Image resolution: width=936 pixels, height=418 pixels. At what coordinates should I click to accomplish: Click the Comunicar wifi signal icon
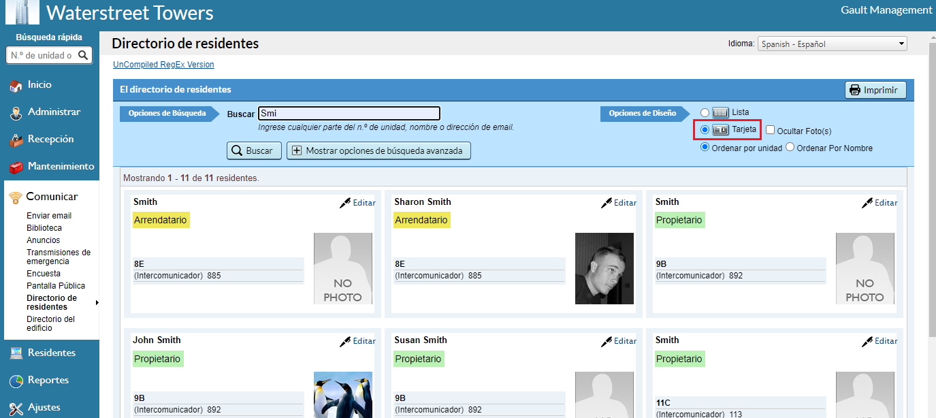16,197
